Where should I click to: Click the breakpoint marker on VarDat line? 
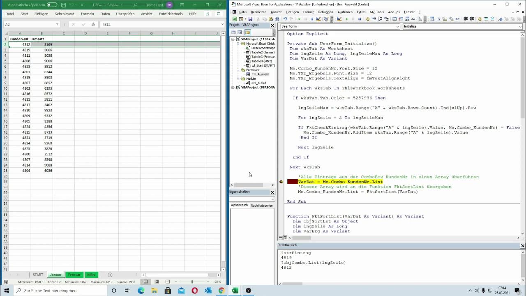pos(281,182)
